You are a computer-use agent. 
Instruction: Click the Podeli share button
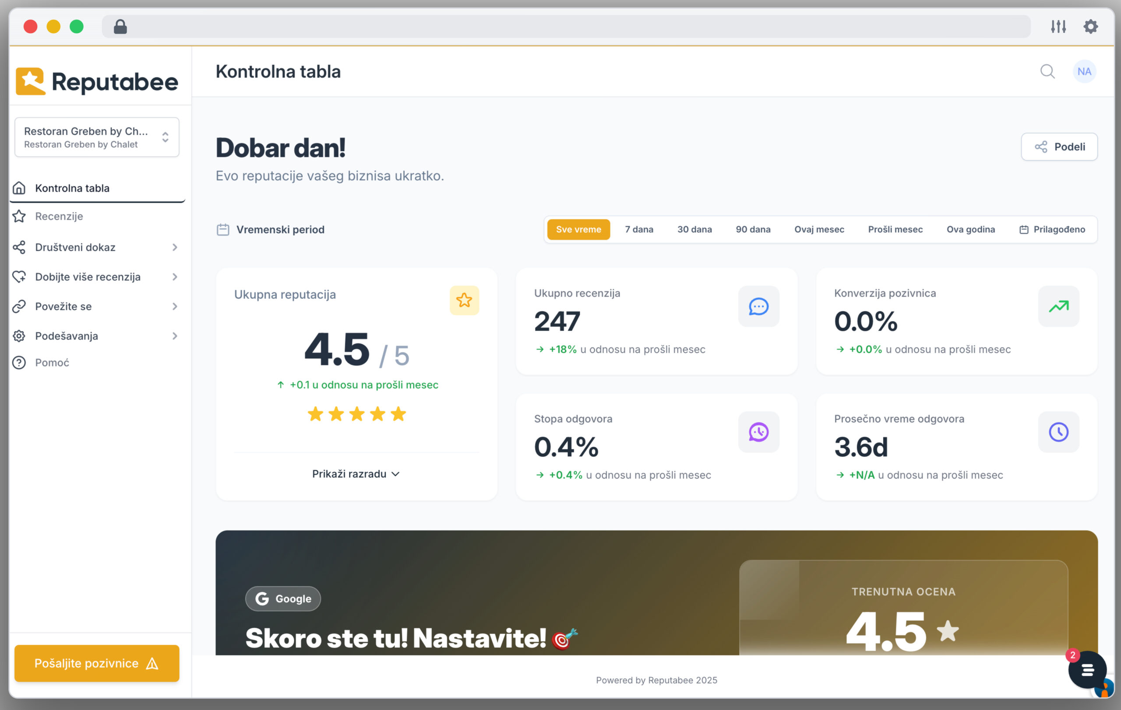click(x=1059, y=147)
